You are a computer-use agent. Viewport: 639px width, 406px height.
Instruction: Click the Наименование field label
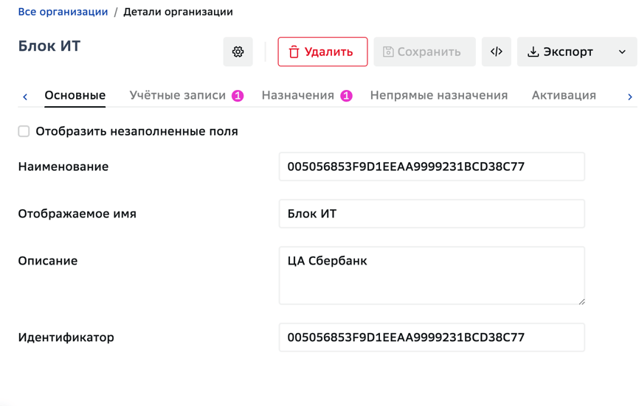(x=63, y=167)
